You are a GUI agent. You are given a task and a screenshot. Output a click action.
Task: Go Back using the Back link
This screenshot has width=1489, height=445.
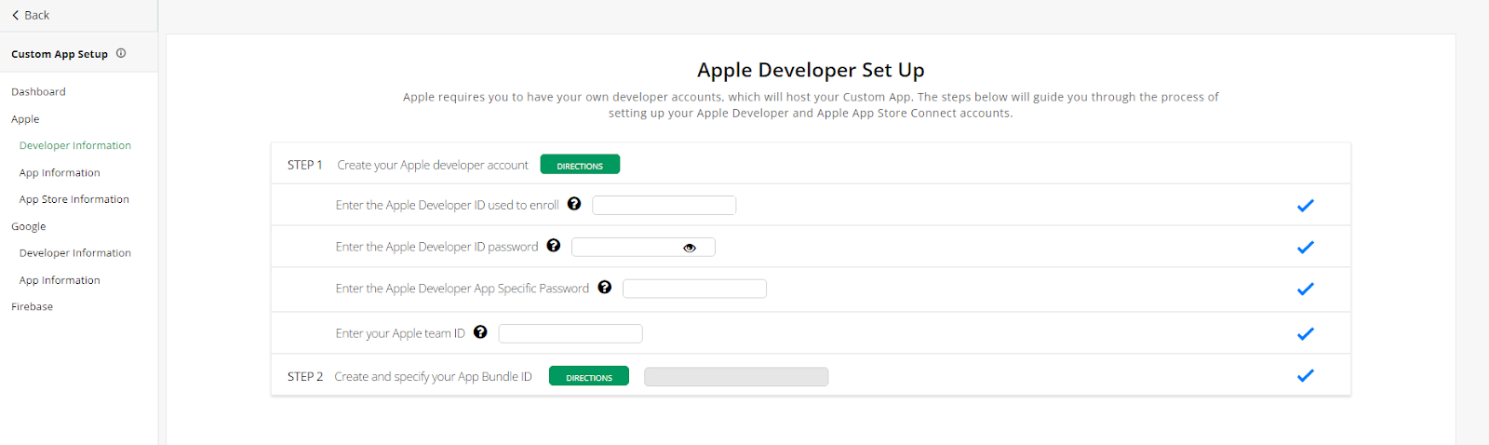point(31,15)
